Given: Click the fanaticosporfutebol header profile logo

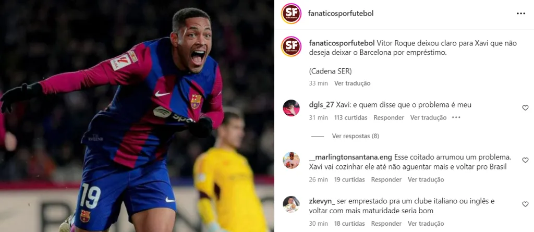Looking at the screenshot, I should 291,14.
